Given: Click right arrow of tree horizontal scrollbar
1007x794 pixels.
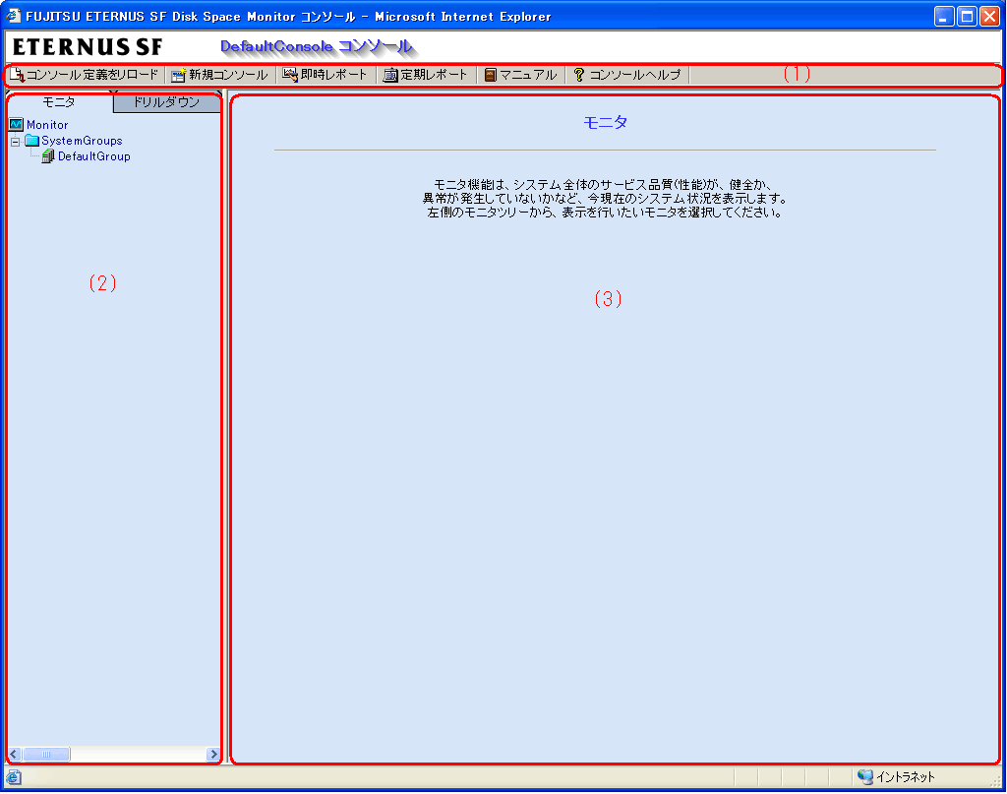Looking at the screenshot, I should click(213, 755).
